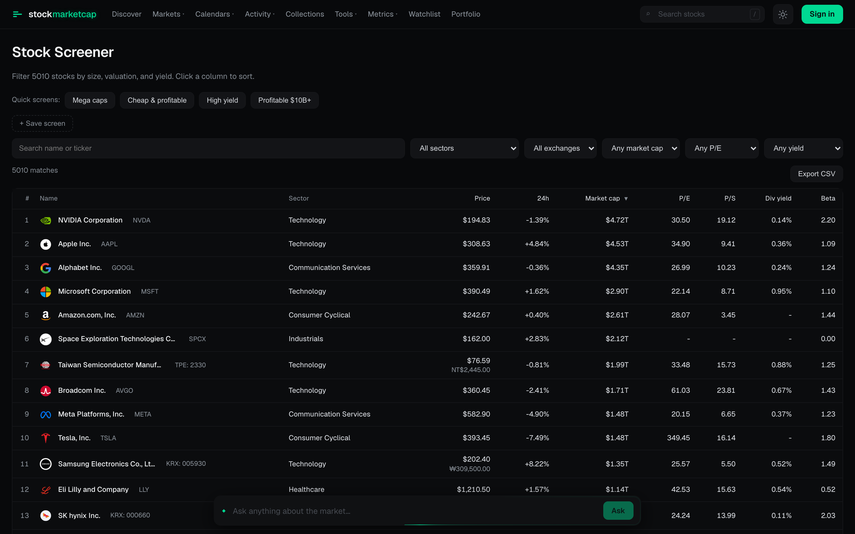Open Meta Platforms logo icon
This screenshot has height=534, width=855.
coord(46,414)
